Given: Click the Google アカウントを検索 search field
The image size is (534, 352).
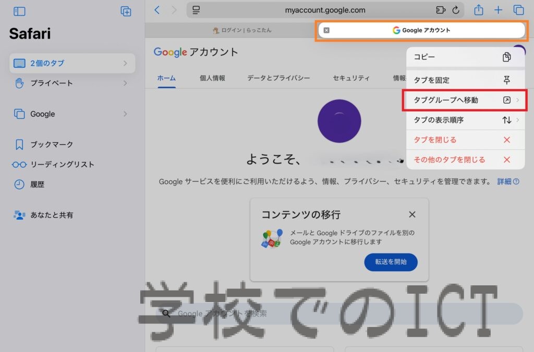Looking at the screenshot, I should coord(339,313).
